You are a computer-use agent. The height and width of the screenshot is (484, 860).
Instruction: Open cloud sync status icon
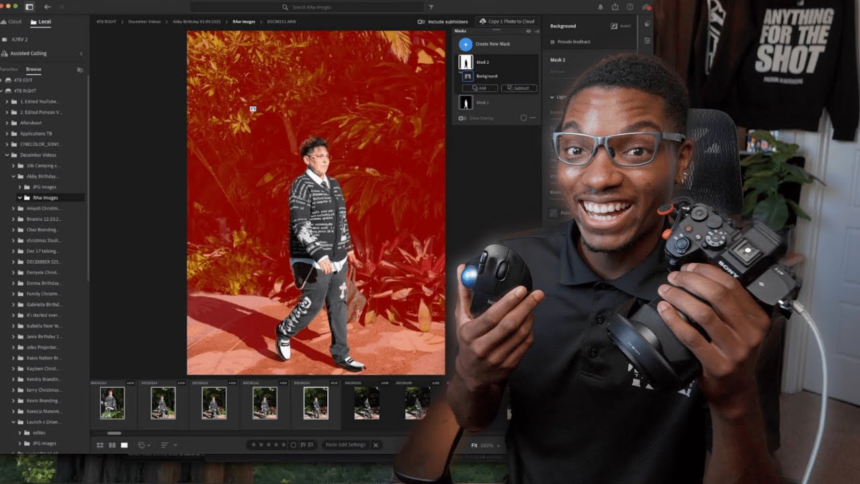645,7
